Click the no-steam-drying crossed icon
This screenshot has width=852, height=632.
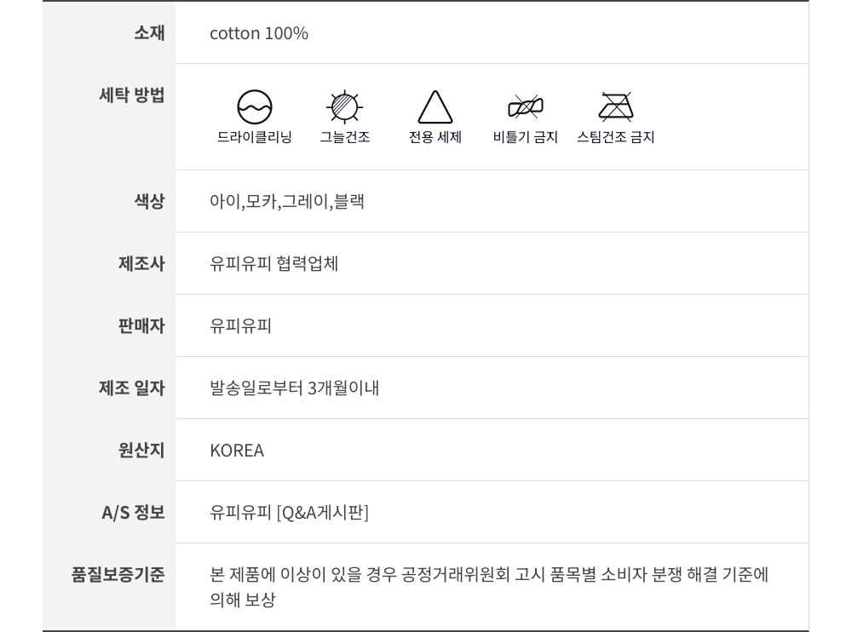(615, 107)
